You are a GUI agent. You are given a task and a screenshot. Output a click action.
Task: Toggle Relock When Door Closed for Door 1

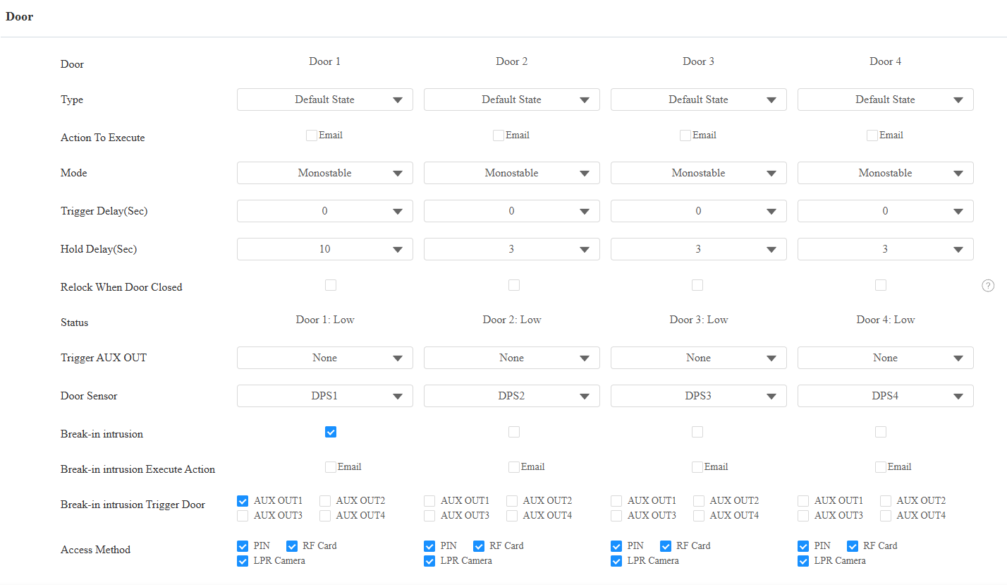point(331,285)
